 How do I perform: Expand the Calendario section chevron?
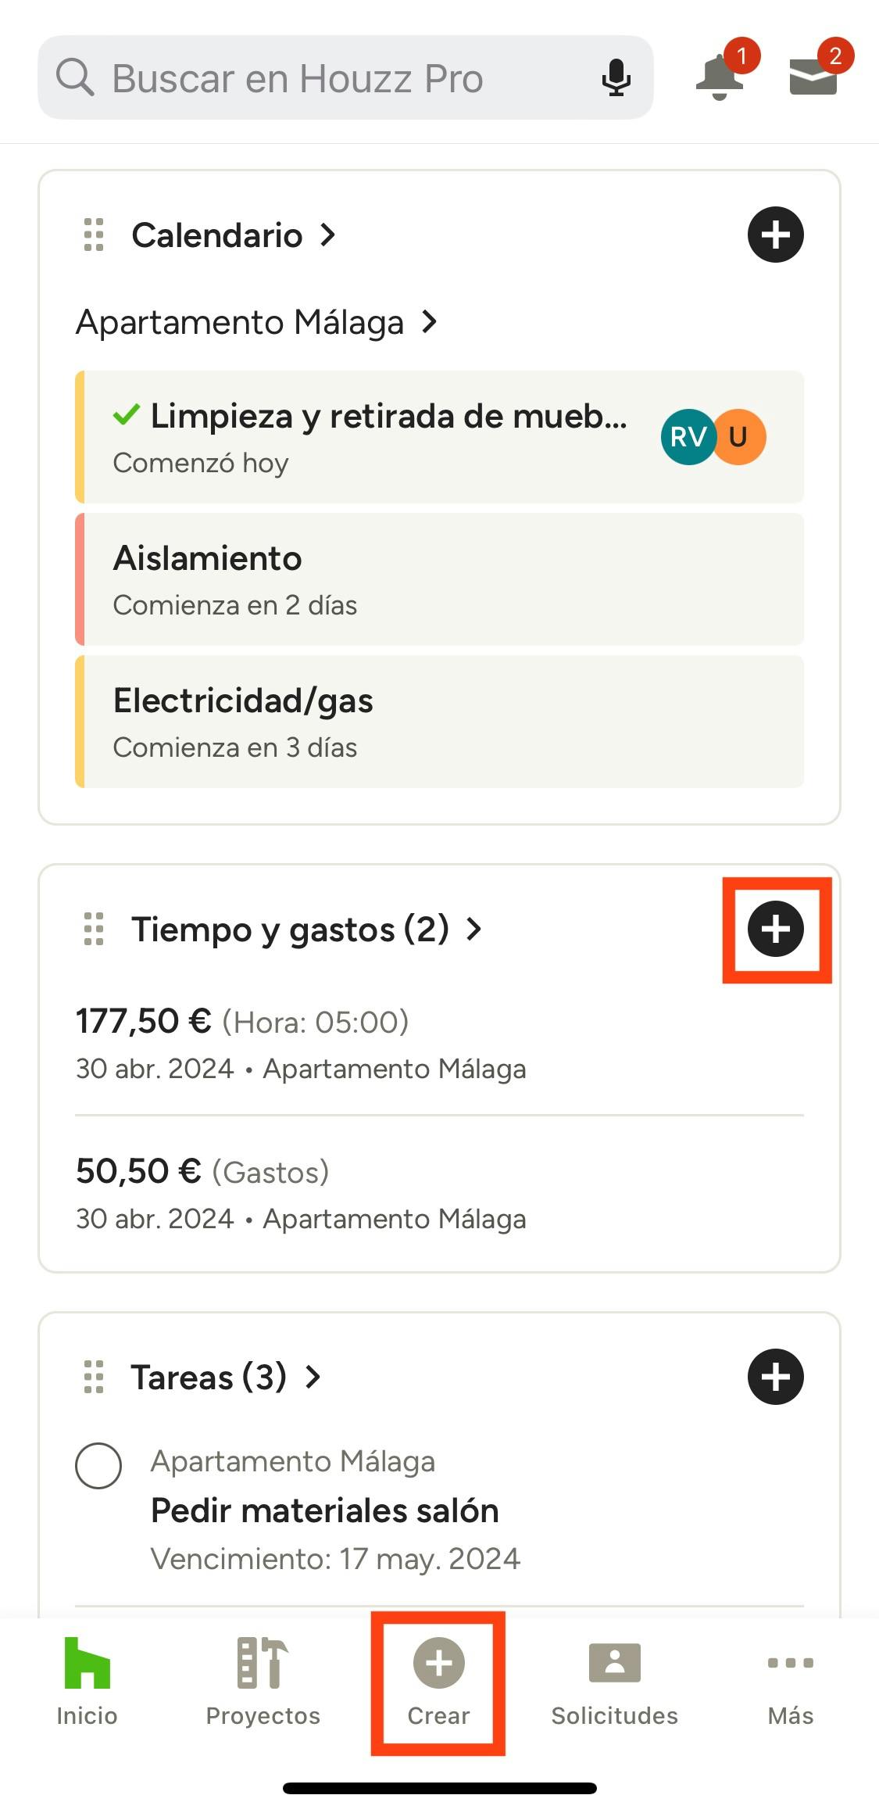pos(329,235)
